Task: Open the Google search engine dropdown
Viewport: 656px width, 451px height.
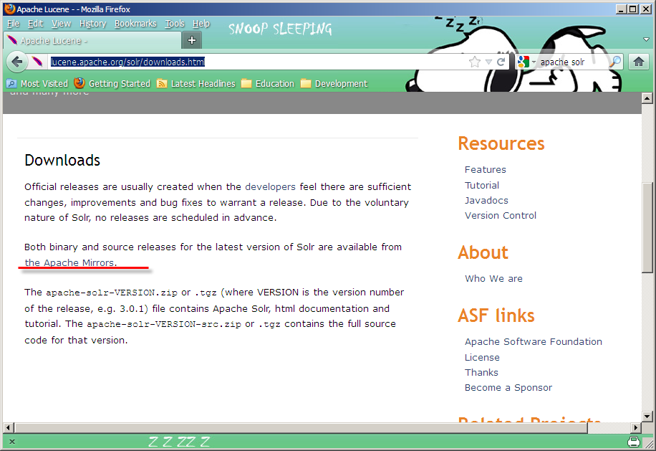Action: coord(527,62)
